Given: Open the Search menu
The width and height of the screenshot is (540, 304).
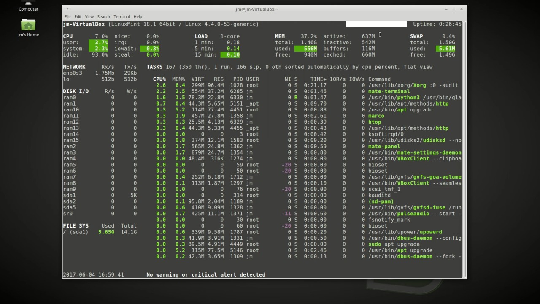Looking at the screenshot, I should pos(103,16).
